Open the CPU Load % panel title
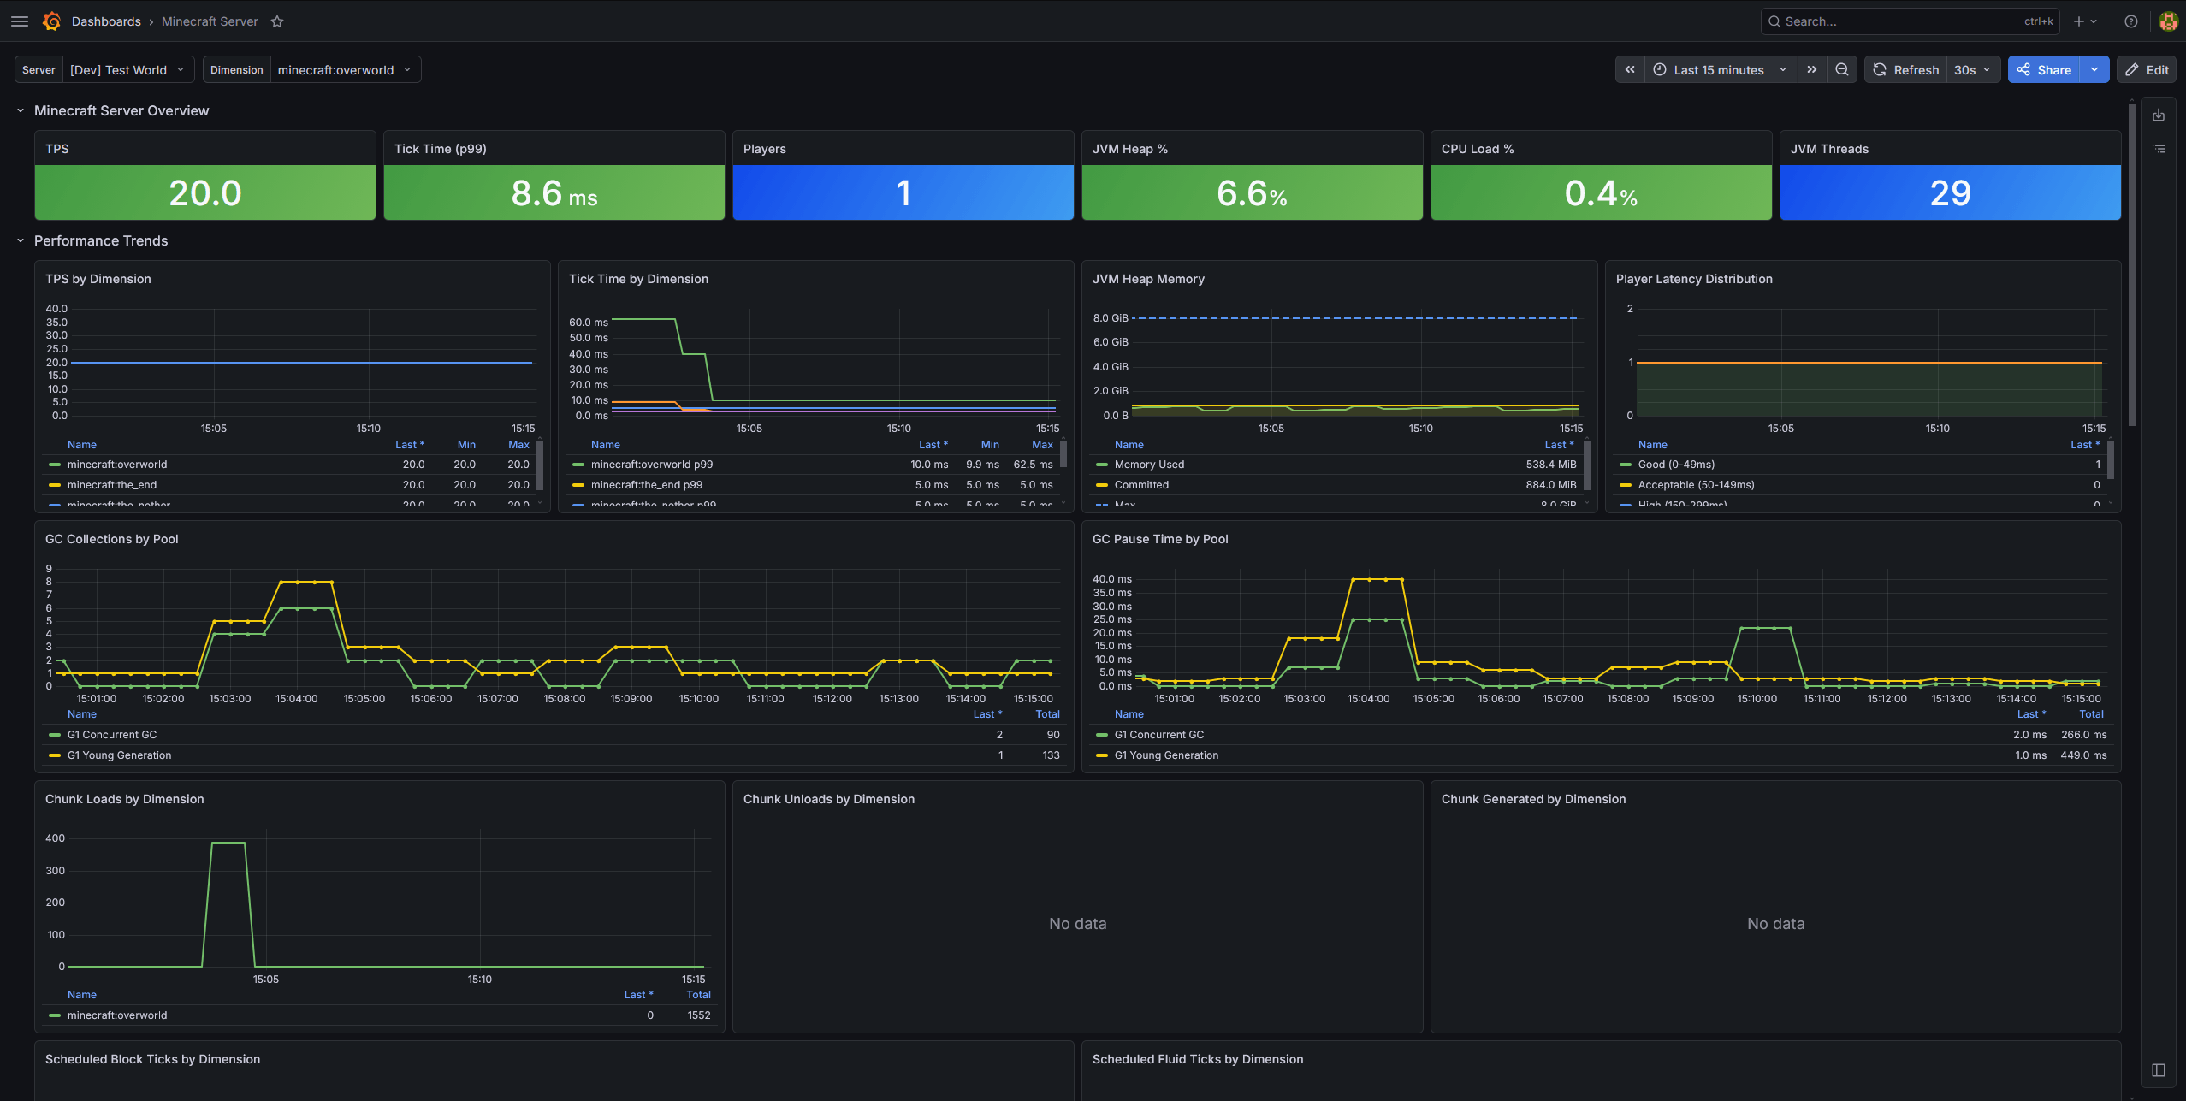 click(1478, 149)
